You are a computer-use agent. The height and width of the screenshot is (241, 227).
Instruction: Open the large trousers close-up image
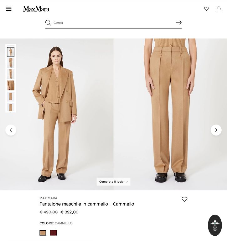coord(170,114)
